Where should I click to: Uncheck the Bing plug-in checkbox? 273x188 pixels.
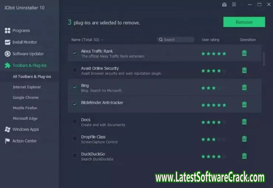pos(75,87)
